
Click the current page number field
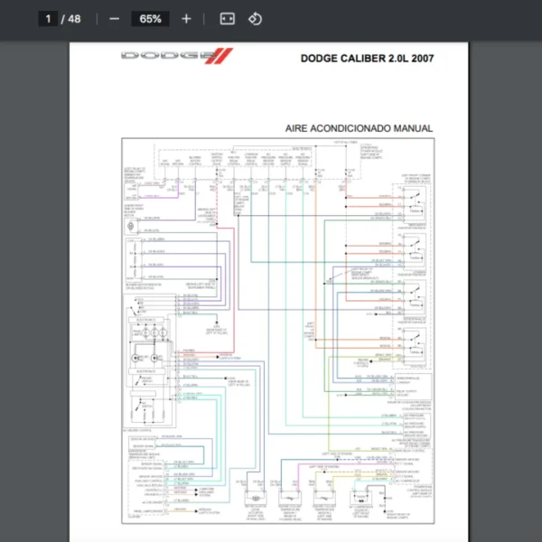(x=49, y=19)
